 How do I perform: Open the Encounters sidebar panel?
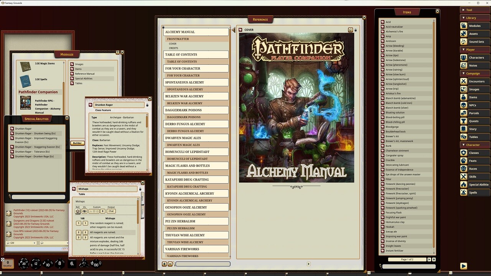(x=476, y=81)
